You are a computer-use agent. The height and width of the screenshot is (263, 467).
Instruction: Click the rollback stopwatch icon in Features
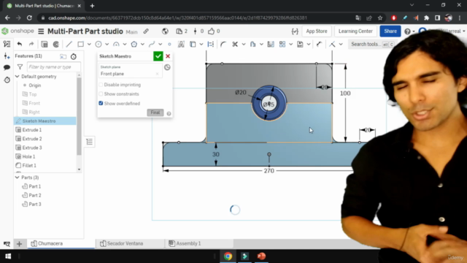74,56
